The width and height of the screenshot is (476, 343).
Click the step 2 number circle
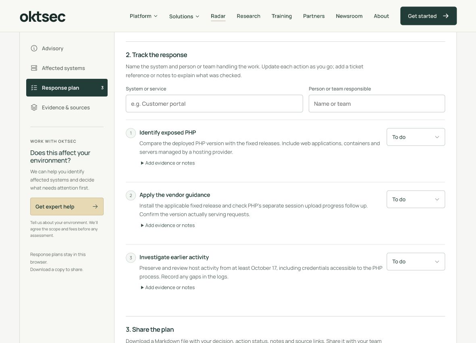coord(131,195)
